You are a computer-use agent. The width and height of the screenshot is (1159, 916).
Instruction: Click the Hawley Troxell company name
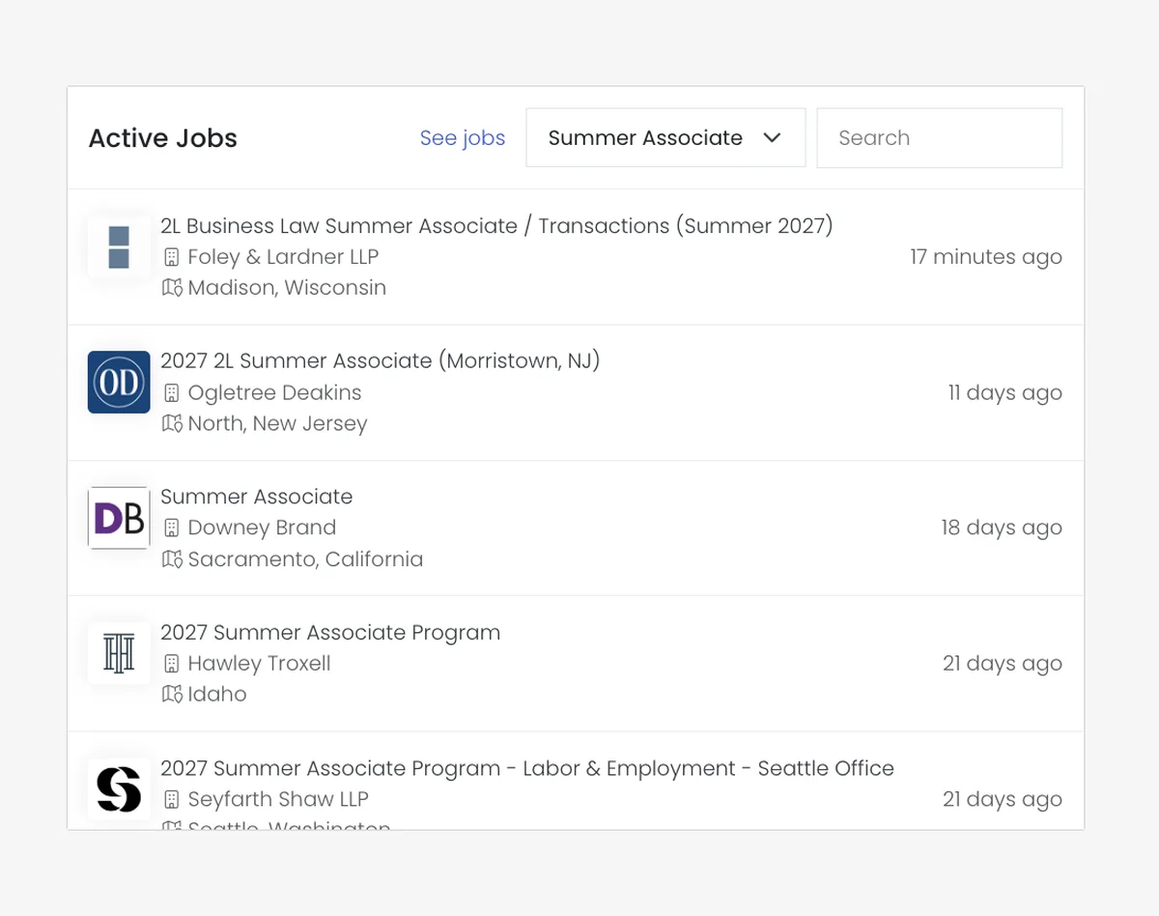[259, 664]
